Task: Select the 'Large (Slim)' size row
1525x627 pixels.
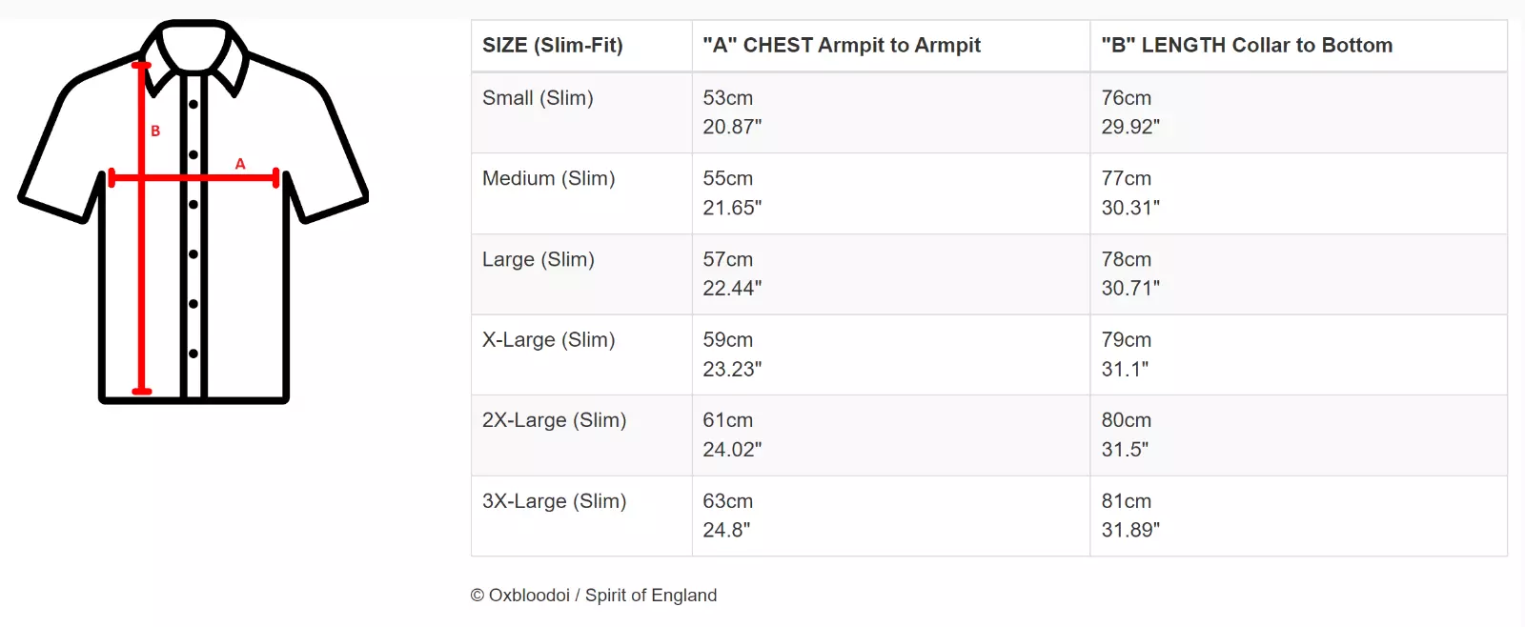Action: point(989,274)
